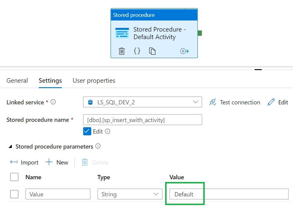
Task: Uncheck the Edit checkbox
Action: coord(87,131)
